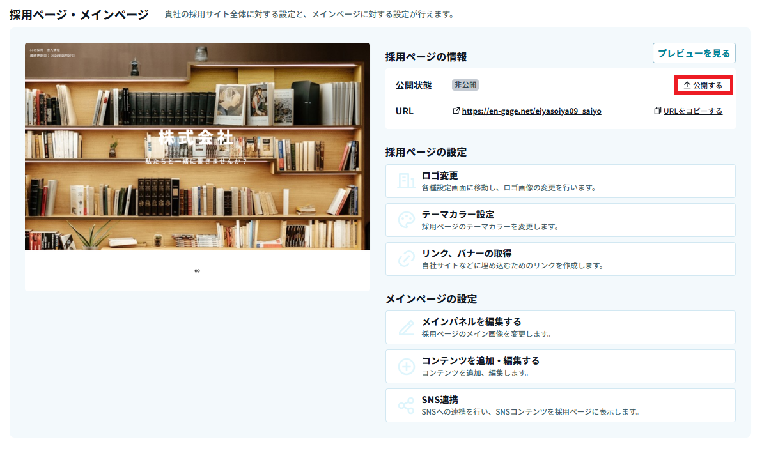The height and width of the screenshot is (451, 762).
Task: Click the palette icon for テーマカラー設定
Action: click(406, 220)
